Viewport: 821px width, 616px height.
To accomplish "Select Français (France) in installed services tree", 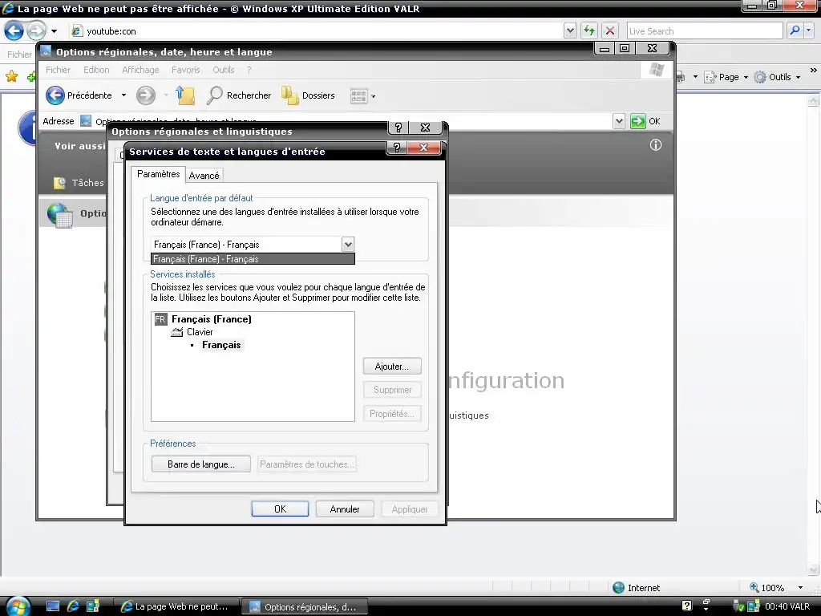I will coord(212,319).
